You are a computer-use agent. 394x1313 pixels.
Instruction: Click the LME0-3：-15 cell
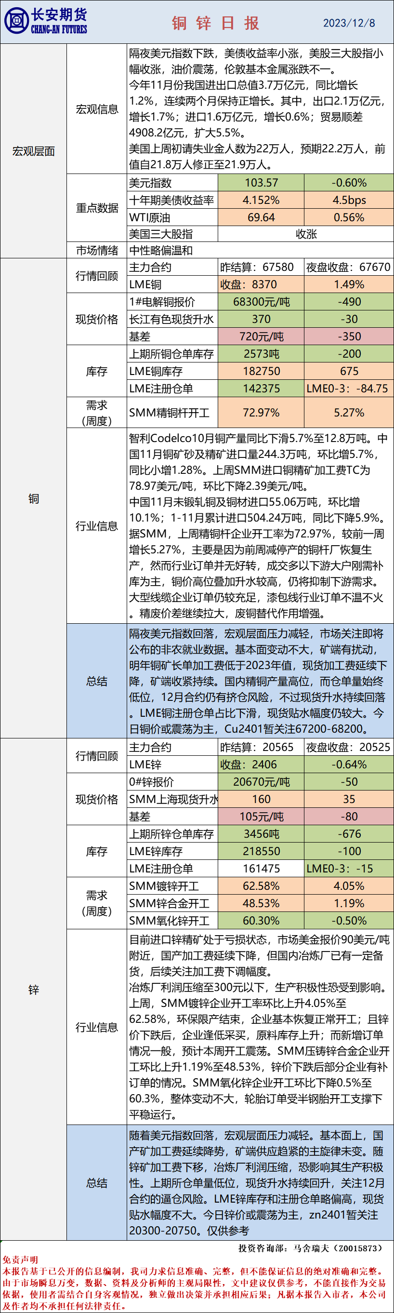click(349, 869)
